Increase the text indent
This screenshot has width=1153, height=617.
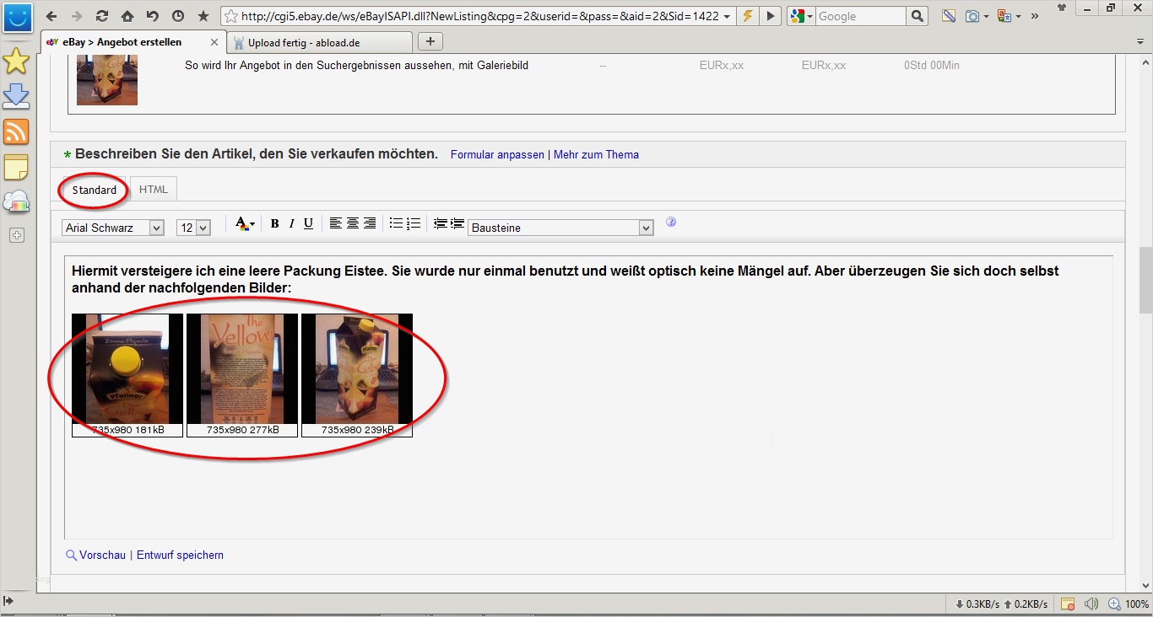(457, 223)
